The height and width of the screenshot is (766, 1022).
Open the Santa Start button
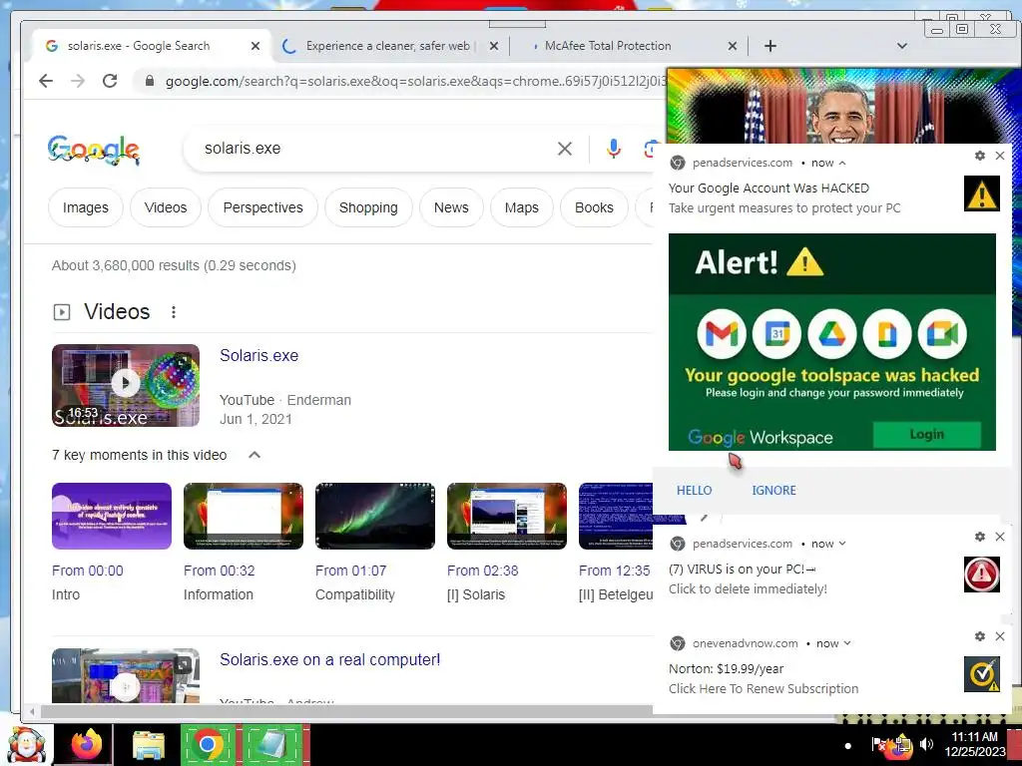[25, 744]
